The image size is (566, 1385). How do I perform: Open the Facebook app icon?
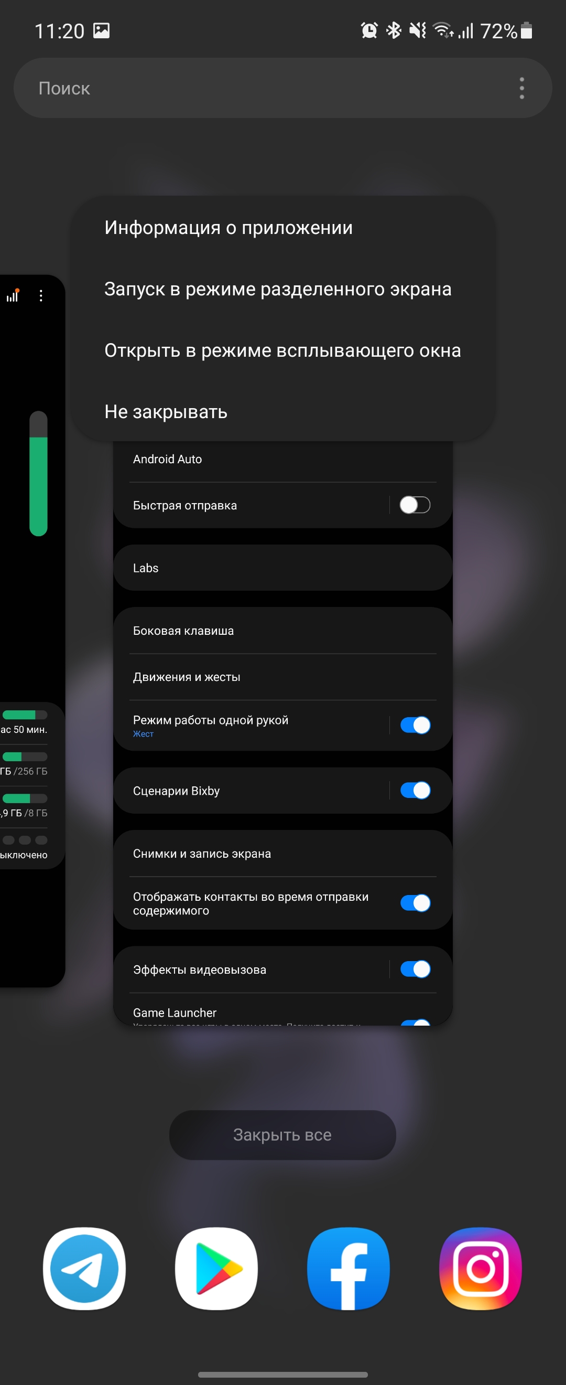click(x=349, y=1269)
